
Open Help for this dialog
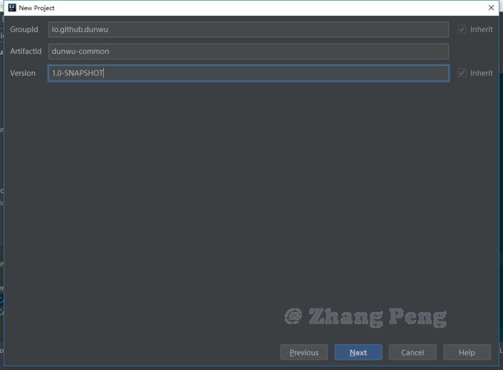coord(467,352)
